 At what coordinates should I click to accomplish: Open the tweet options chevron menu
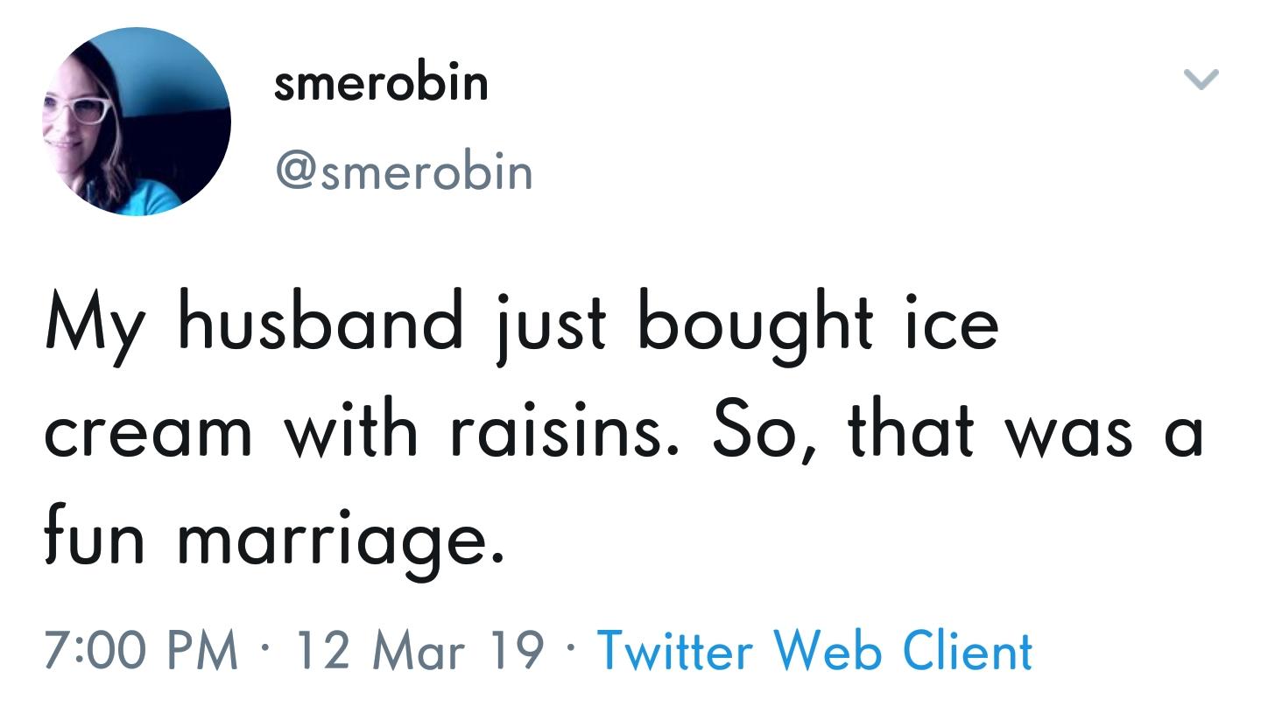coord(1201,80)
